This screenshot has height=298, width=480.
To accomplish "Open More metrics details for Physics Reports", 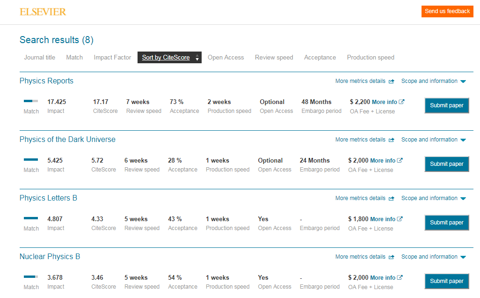I will pos(360,81).
